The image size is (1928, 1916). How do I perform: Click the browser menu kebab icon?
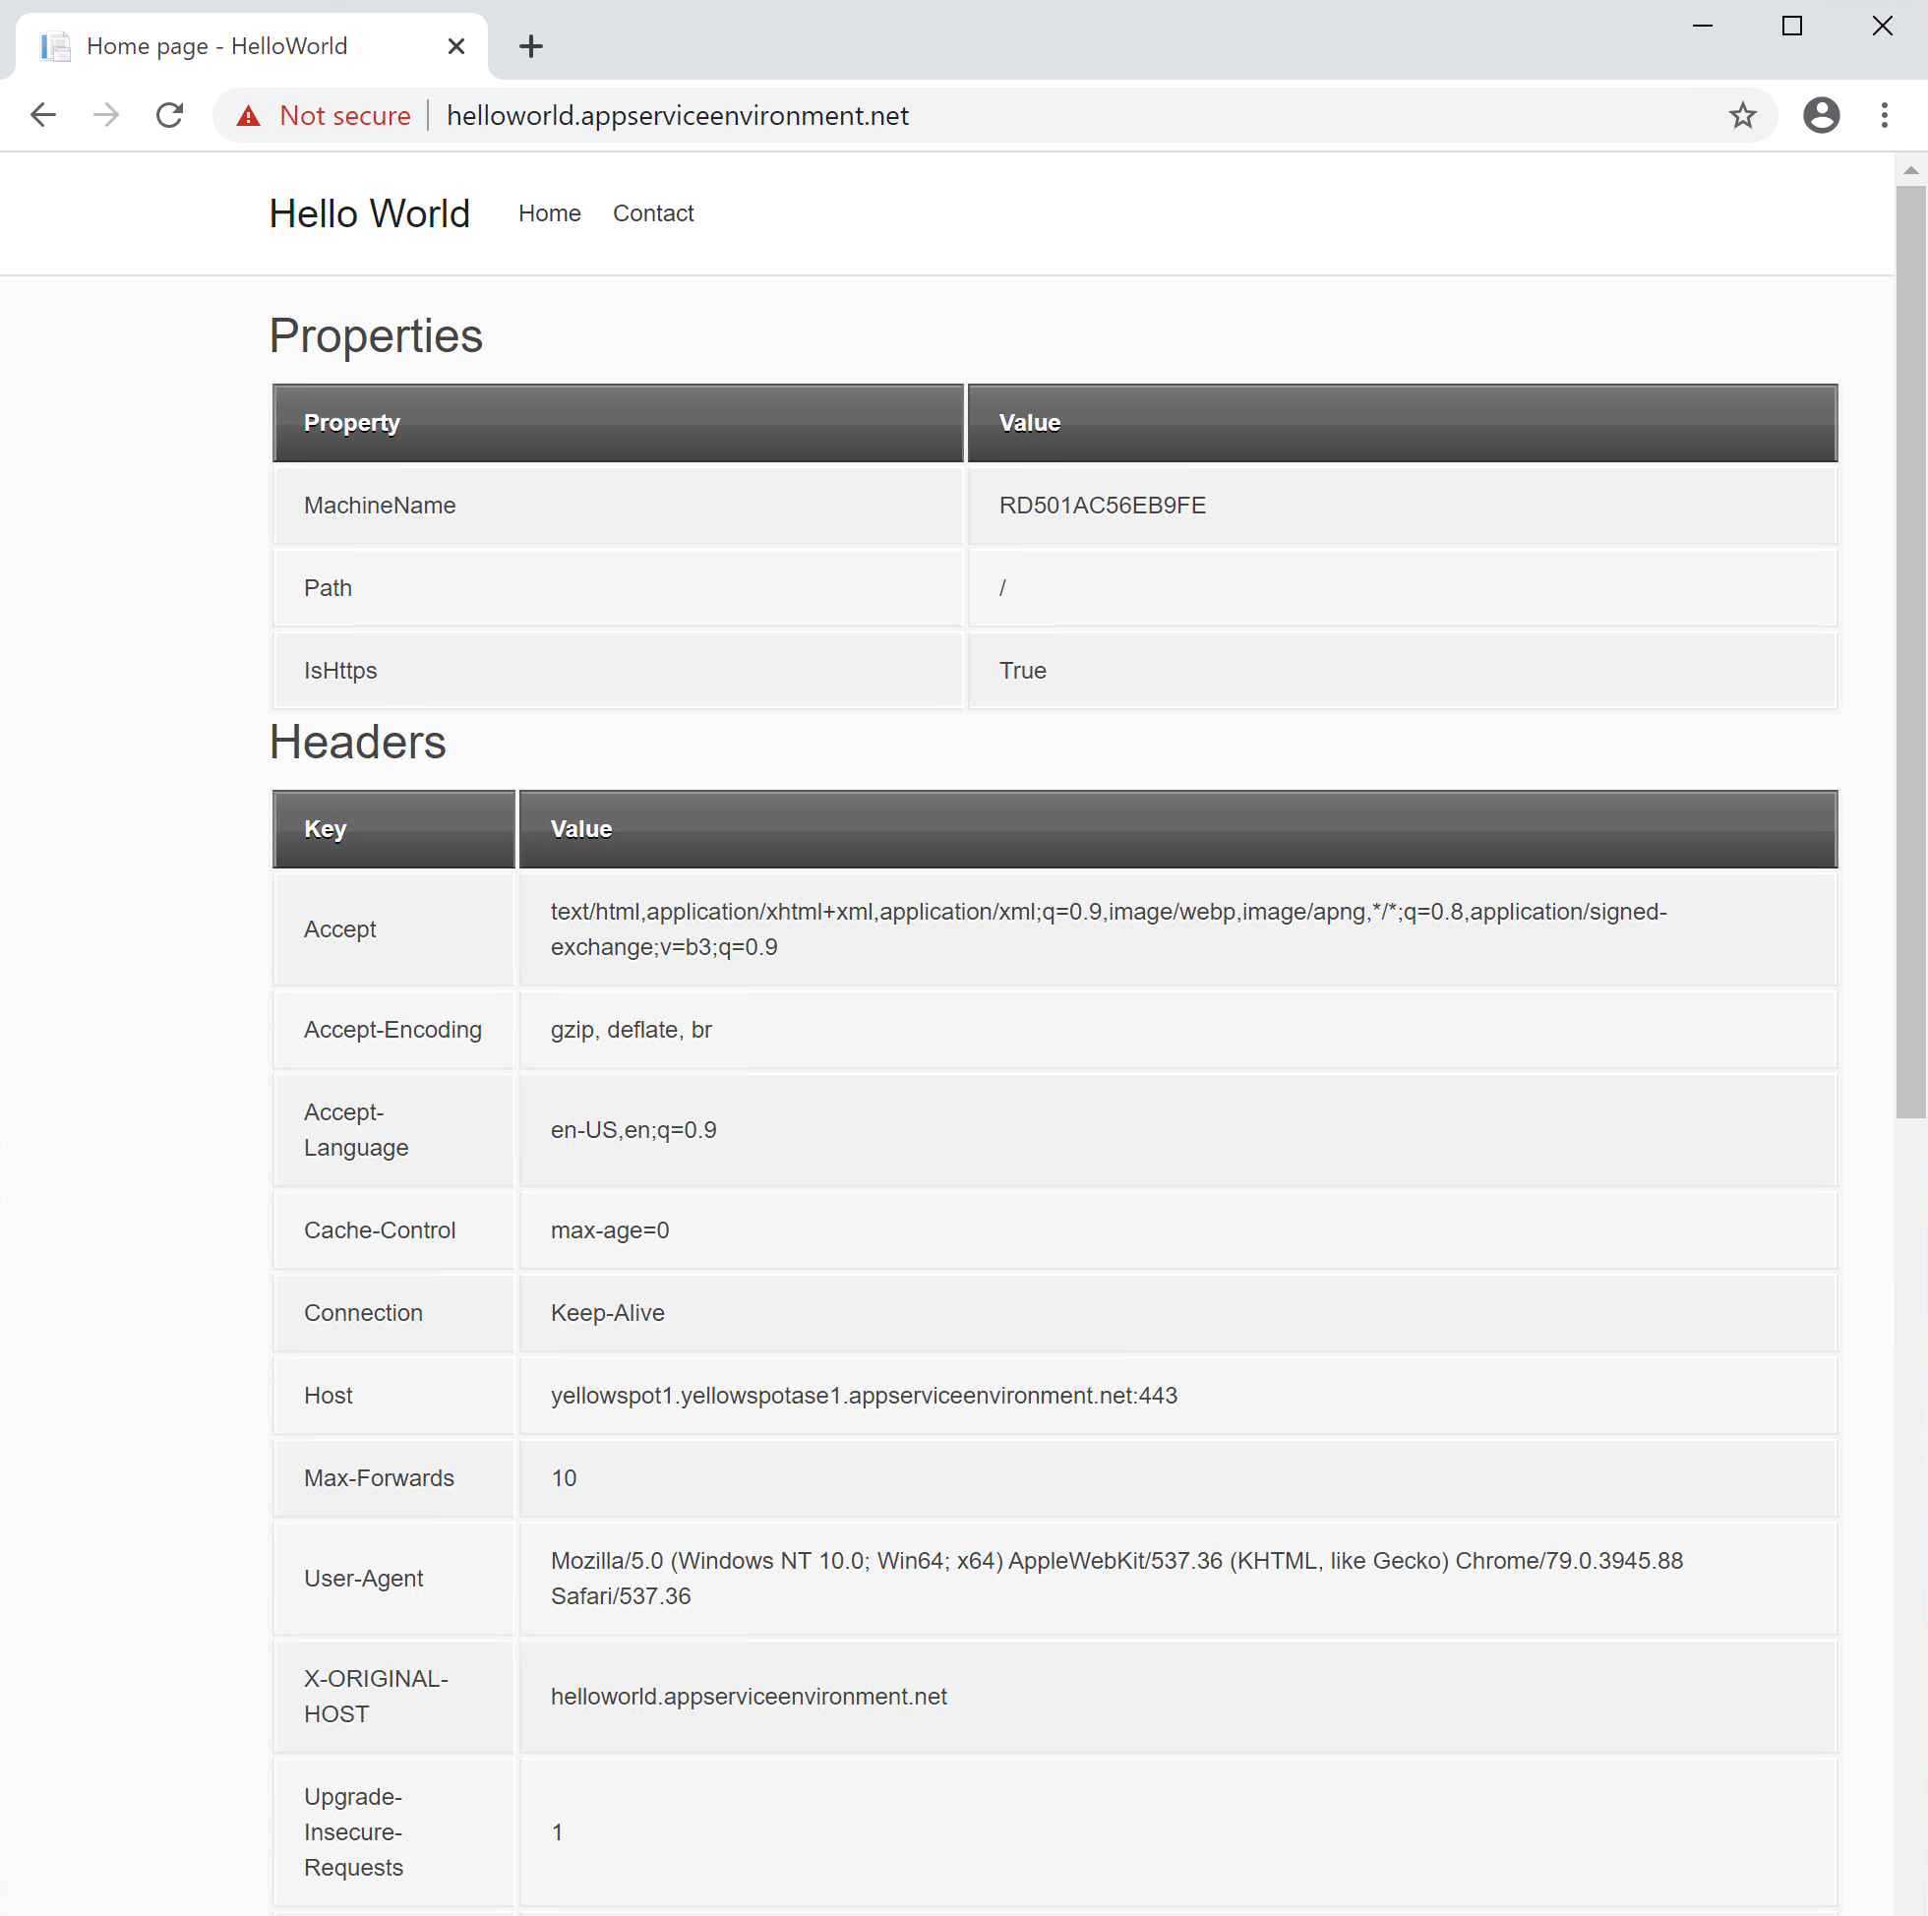(1886, 116)
